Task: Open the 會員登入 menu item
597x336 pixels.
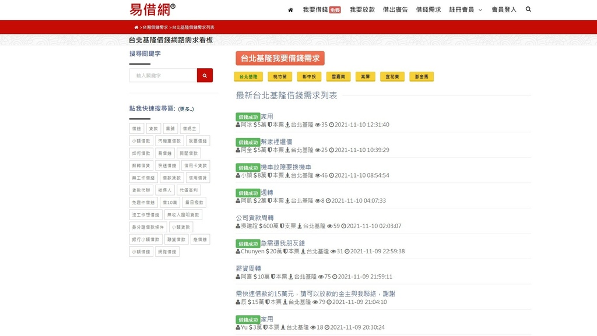Action: point(504,9)
